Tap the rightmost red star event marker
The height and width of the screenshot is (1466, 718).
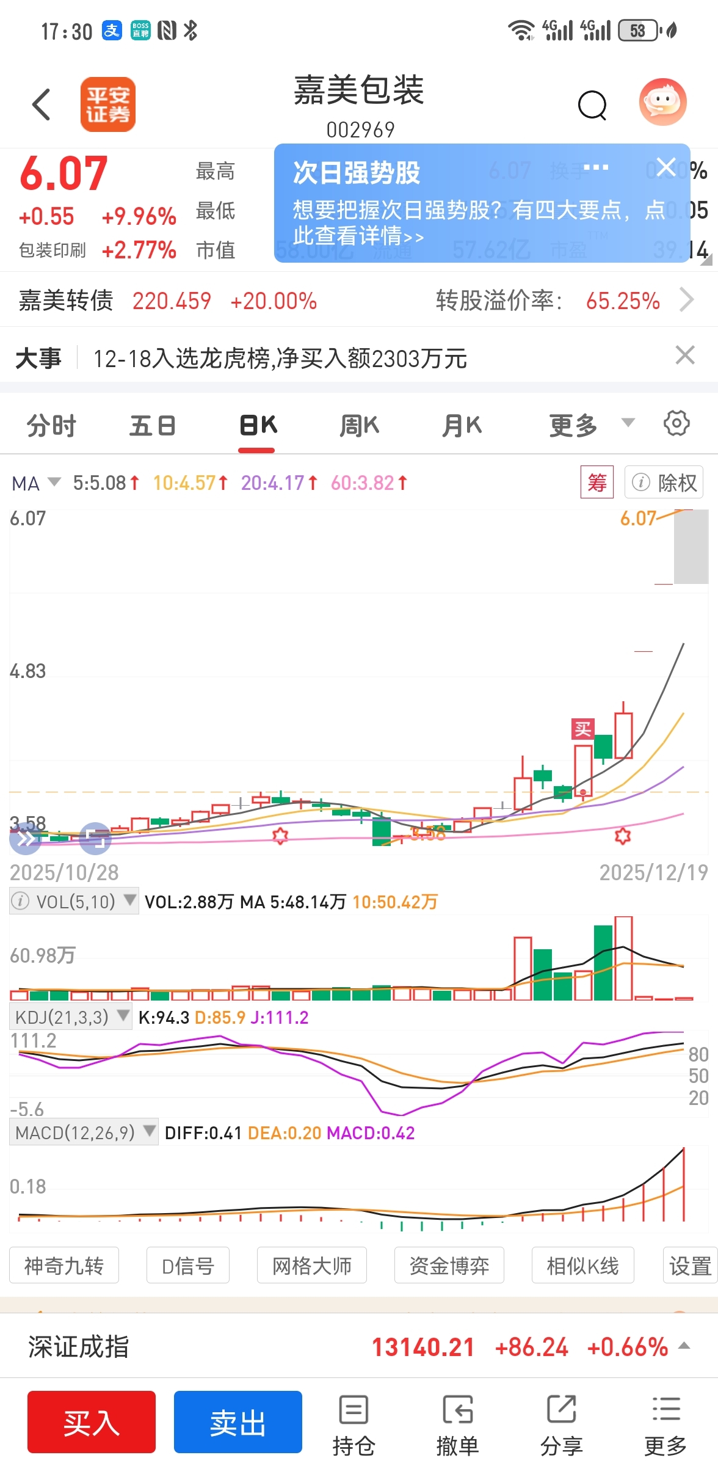coord(622,835)
